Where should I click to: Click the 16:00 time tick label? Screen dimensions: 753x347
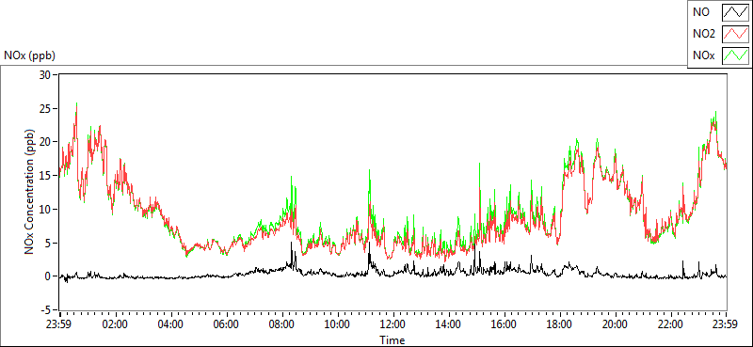pyautogui.click(x=505, y=323)
